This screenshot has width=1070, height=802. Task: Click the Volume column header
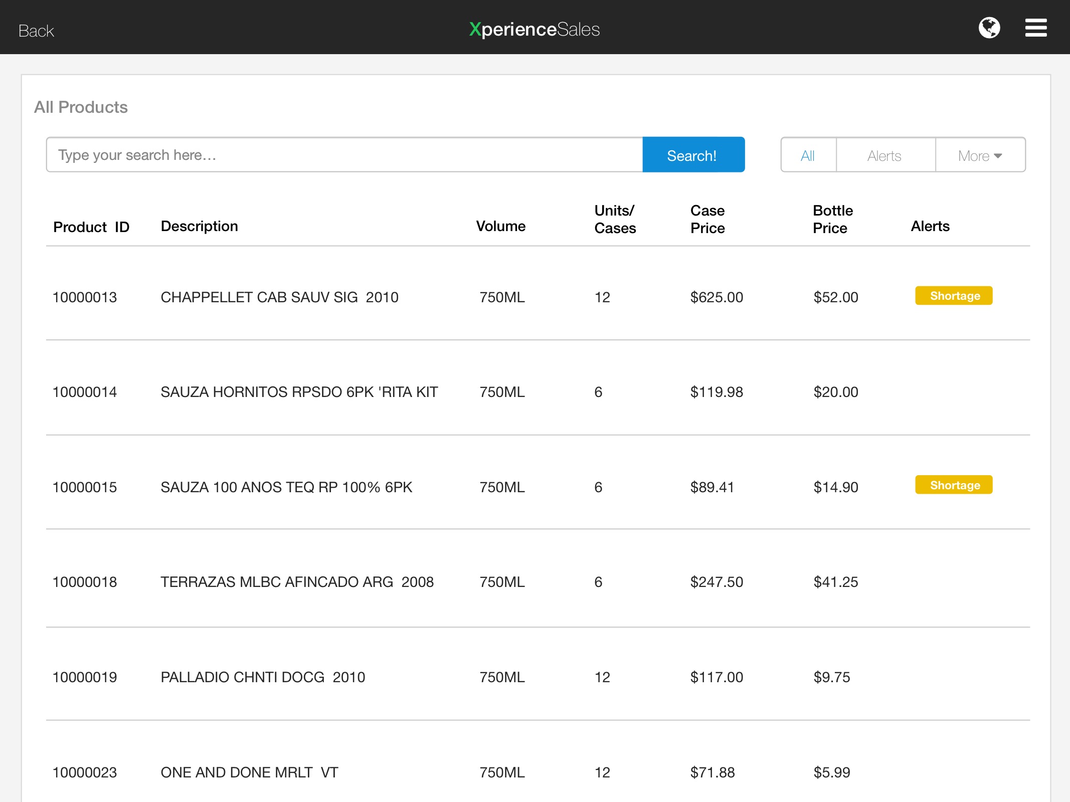[500, 226]
